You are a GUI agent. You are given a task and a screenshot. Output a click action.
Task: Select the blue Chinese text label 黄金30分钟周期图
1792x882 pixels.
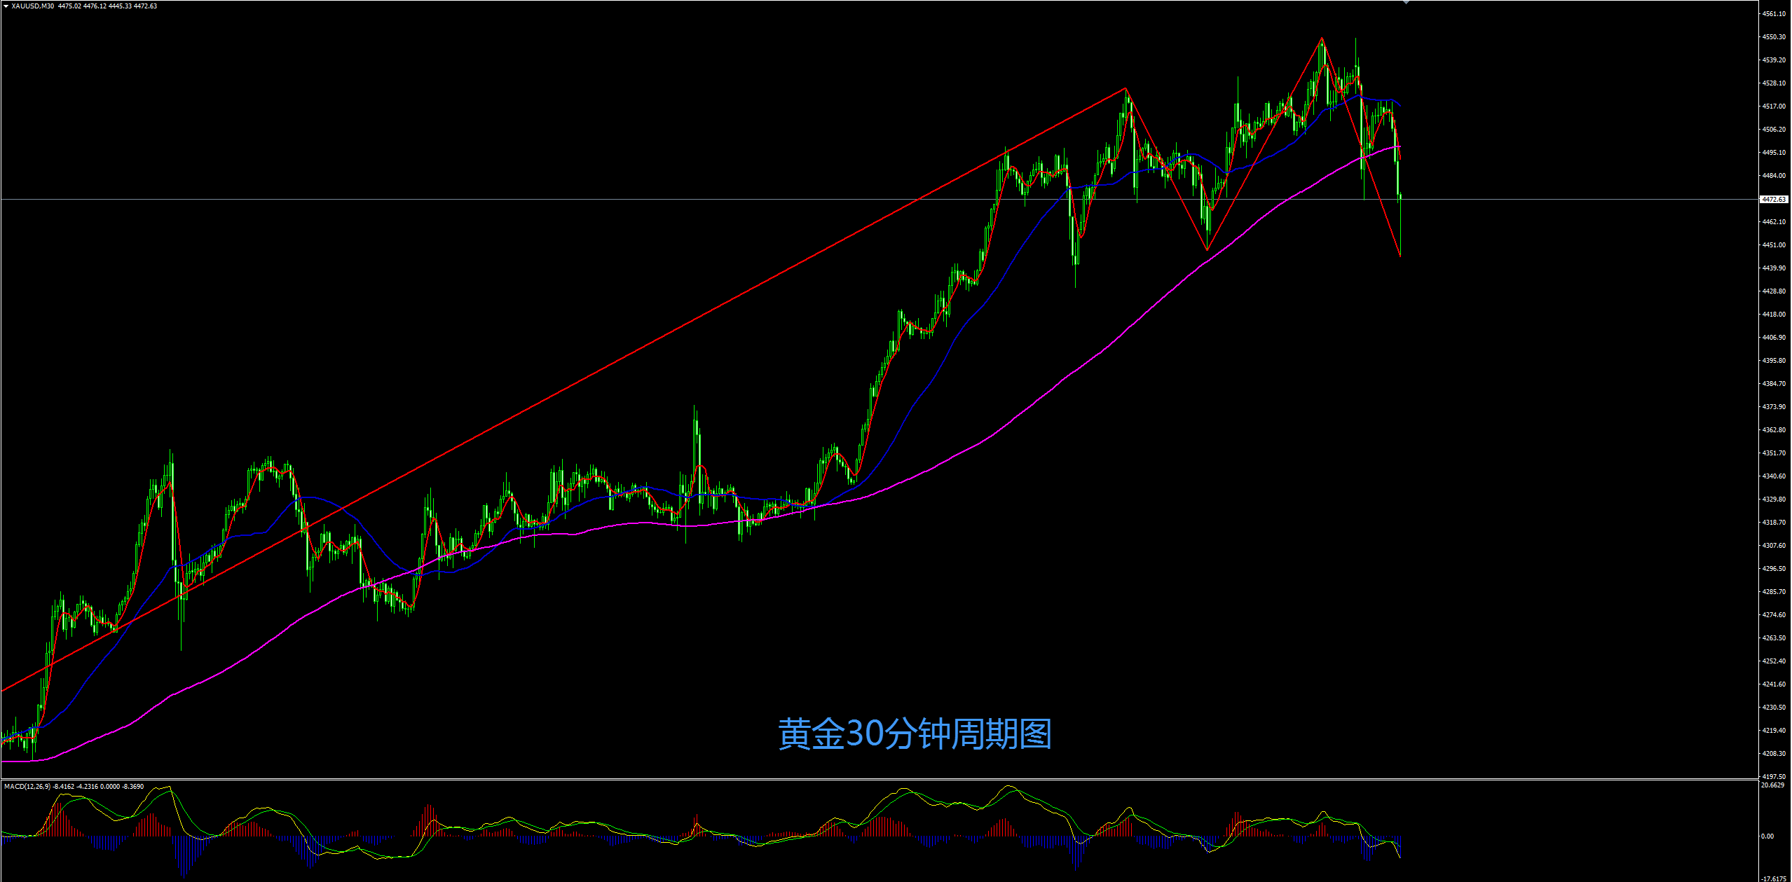pyautogui.click(x=915, y=734)
